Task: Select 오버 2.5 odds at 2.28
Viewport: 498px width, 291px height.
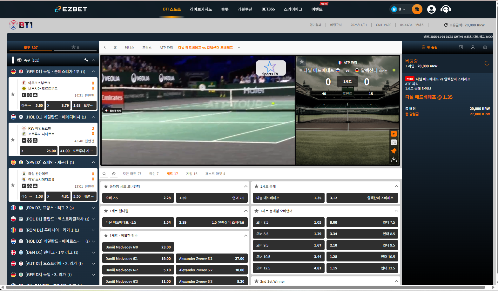Action: pos(138,198)
